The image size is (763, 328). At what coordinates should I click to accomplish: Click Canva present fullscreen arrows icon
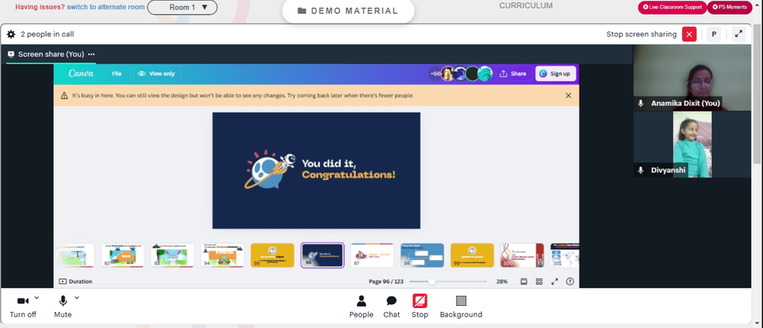click(x=554, y=281)
